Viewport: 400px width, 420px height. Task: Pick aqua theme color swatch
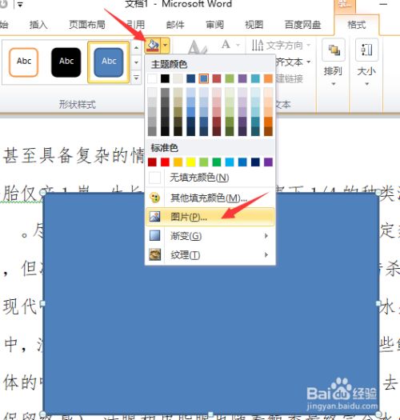click(x=255, y=78)
